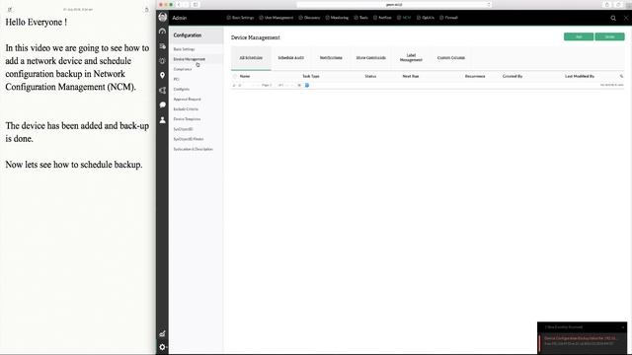Screen dimensions: 632x355
Task: Sort by Last Modified By column header
Action: pos(580,76)
